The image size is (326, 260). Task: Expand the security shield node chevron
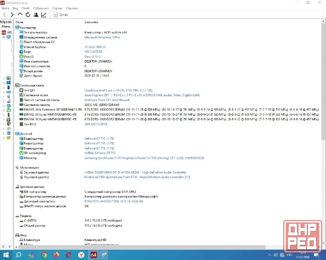point(4,124)
